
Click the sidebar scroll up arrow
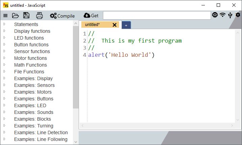[76, 24]
